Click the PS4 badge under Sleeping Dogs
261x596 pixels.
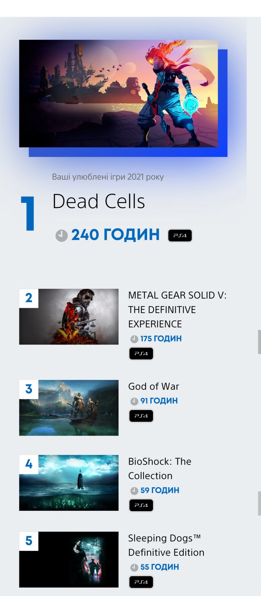point(141,582)
